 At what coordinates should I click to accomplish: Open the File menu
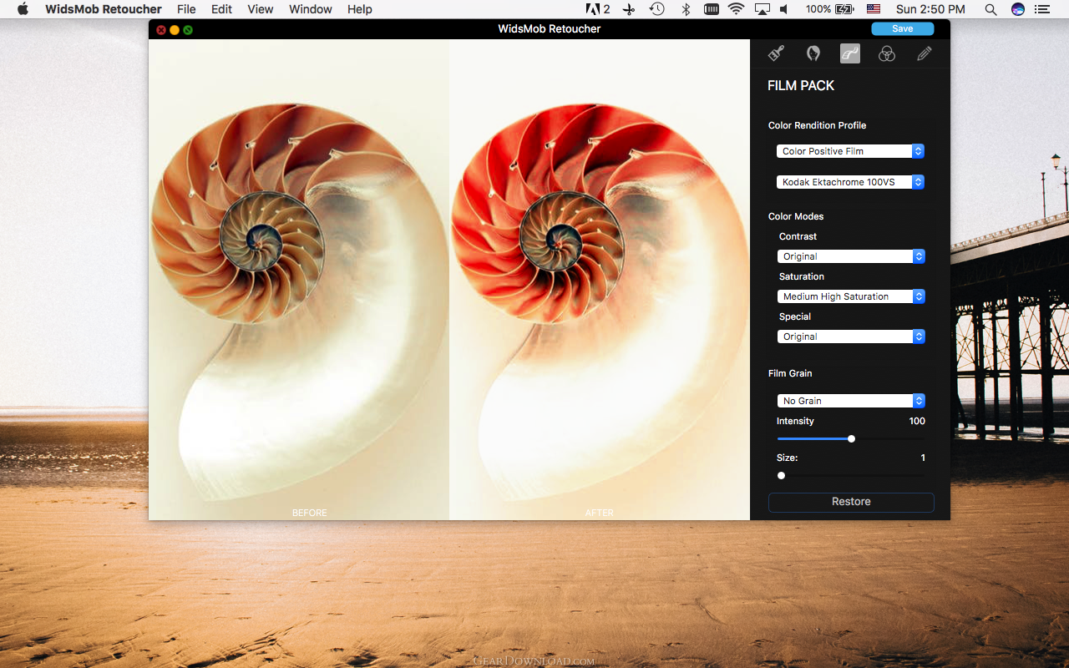[186, 9]
